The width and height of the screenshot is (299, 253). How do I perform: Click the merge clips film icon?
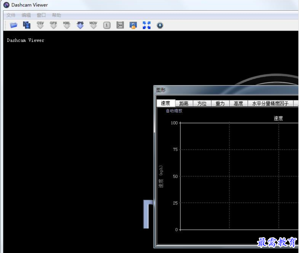click(x=120, y=25)
